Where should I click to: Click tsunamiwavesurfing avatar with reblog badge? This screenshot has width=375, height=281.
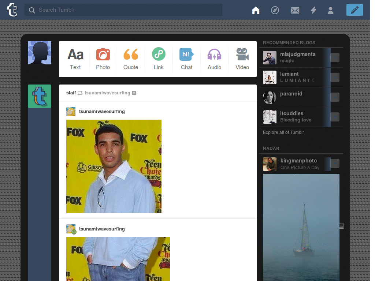pos(71,229)
